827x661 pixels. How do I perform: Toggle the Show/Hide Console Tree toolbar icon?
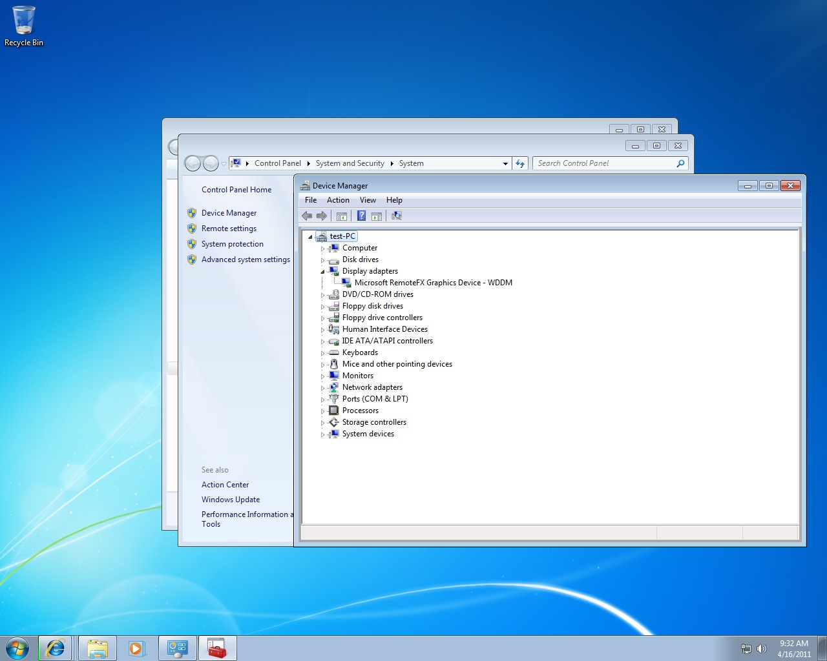342,216
